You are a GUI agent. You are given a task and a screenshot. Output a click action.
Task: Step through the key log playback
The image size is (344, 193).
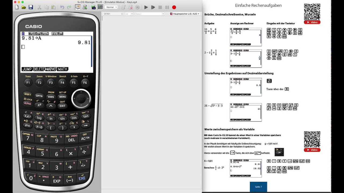(153, 7)
